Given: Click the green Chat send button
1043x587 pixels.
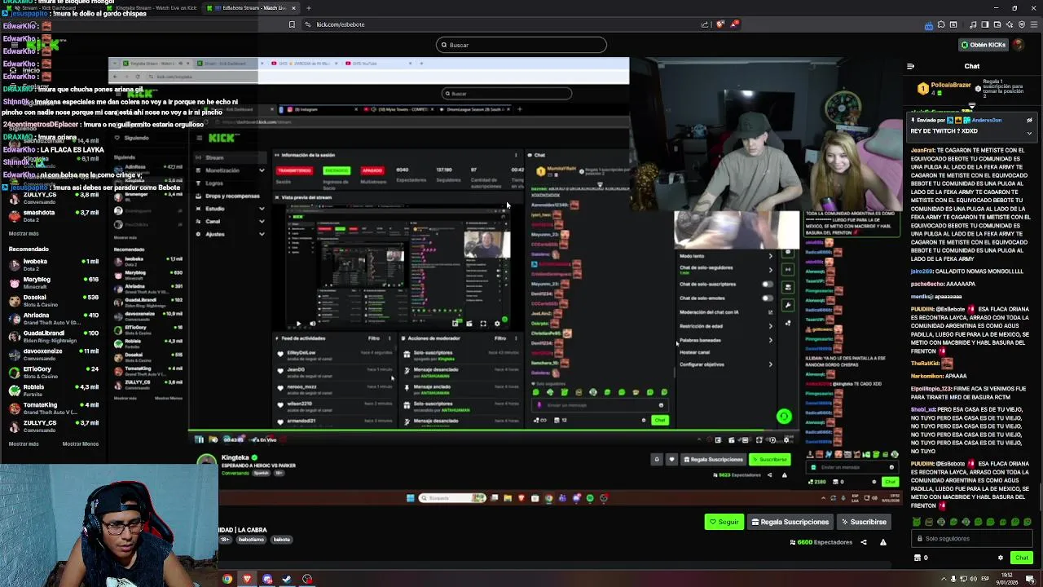Looking at the screenshot, I should [x=1021, y=558].
